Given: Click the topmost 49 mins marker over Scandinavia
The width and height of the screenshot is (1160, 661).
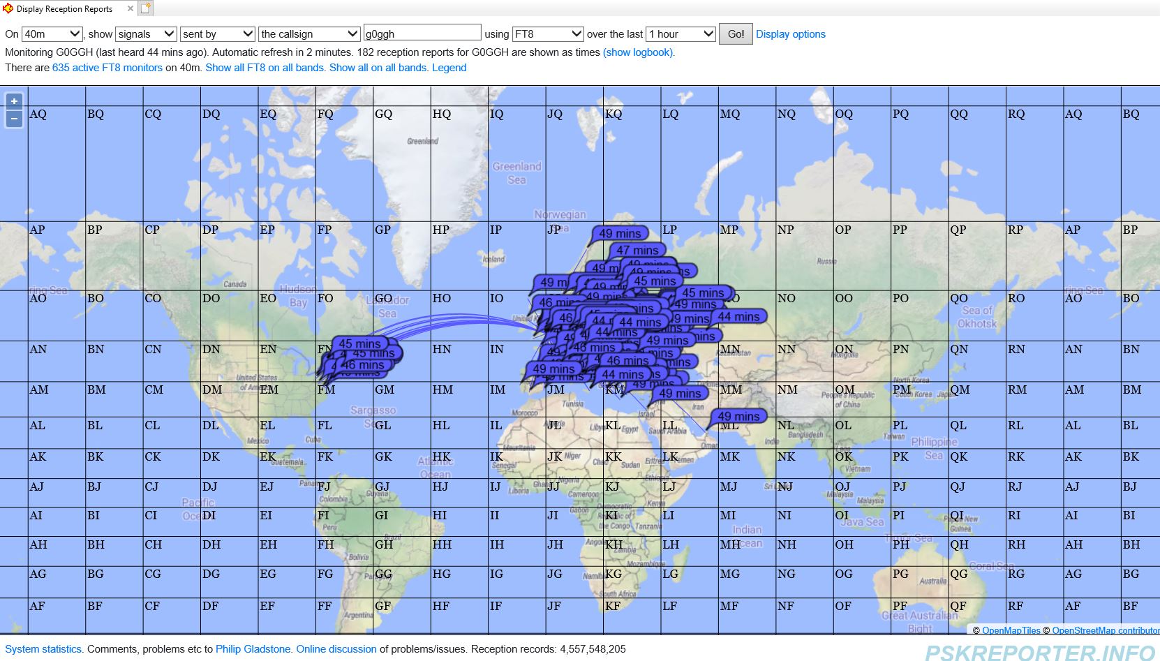Looking at the screenshot, I should (619, 233).
